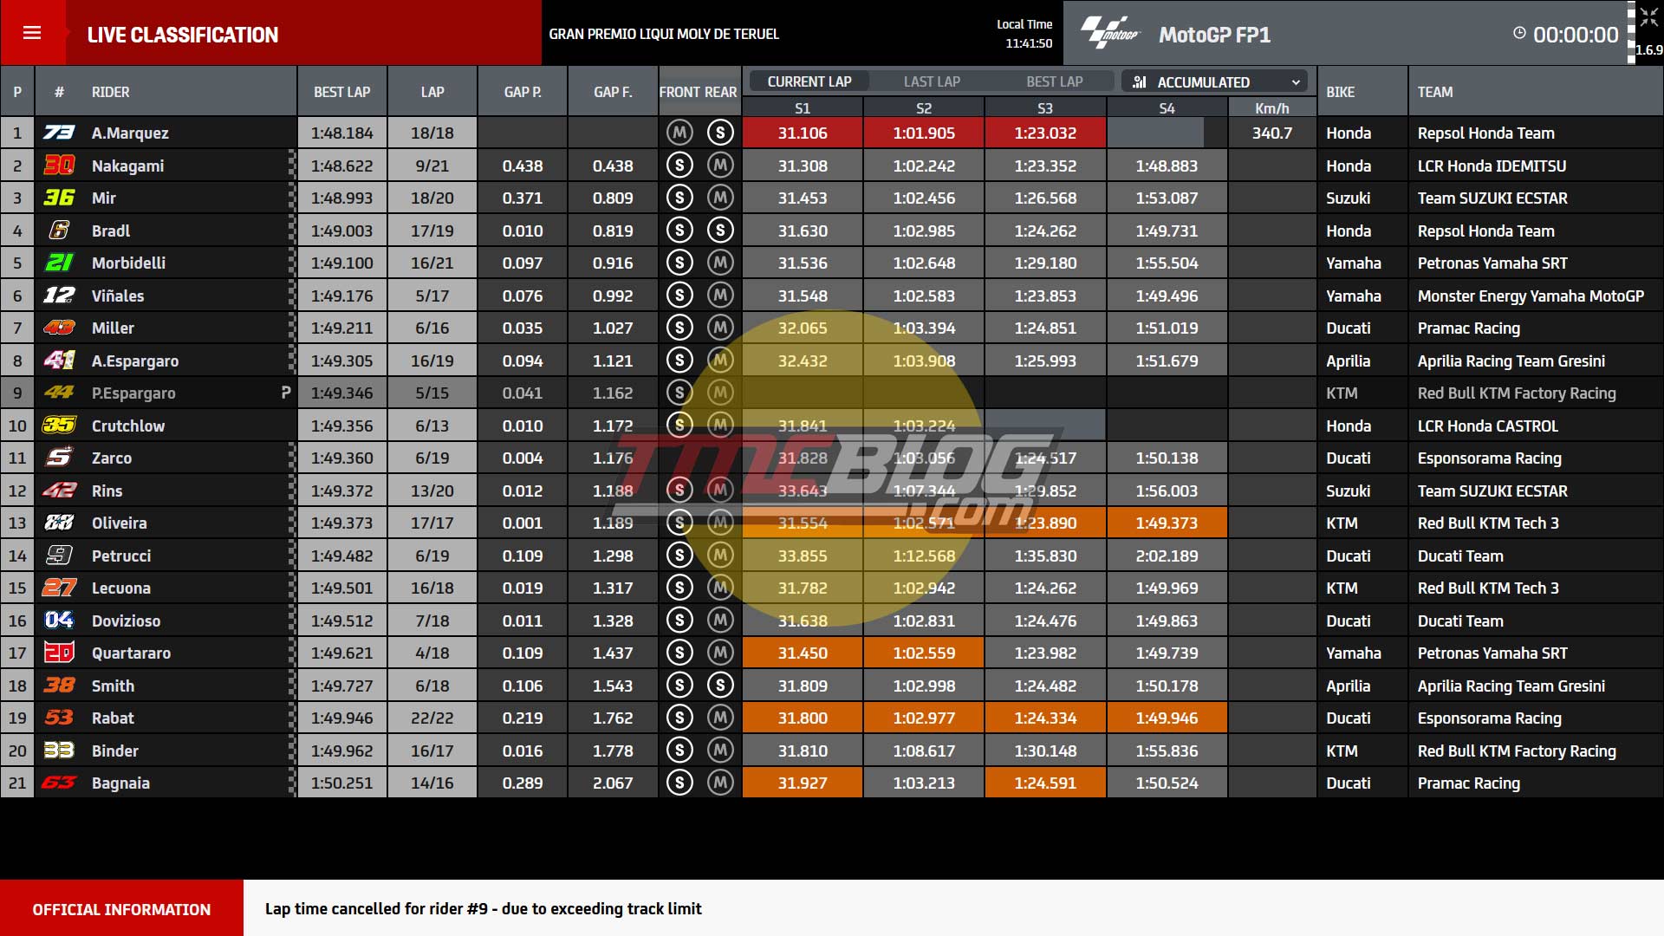Select rider name Viñales

[118, 296]
